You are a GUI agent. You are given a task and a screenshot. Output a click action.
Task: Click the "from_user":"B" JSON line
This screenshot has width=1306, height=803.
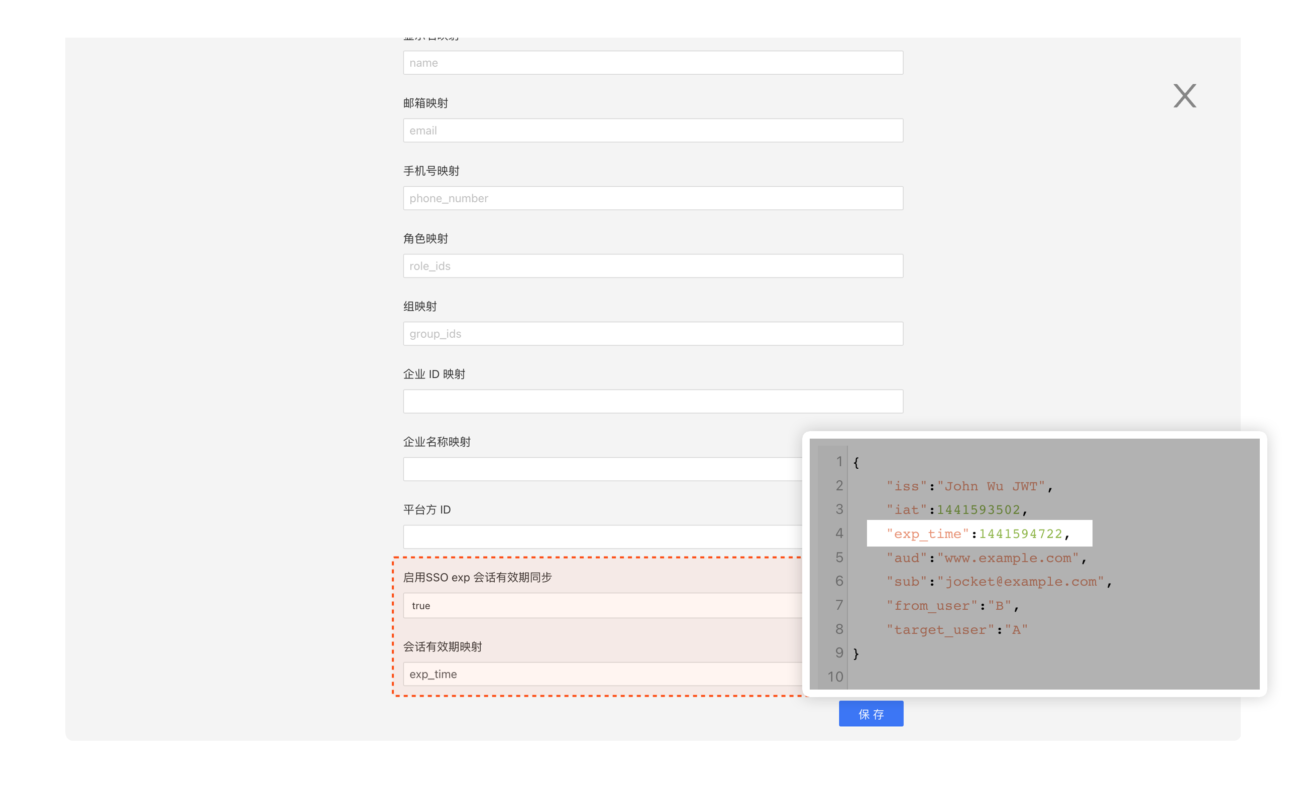click(952, 605)
